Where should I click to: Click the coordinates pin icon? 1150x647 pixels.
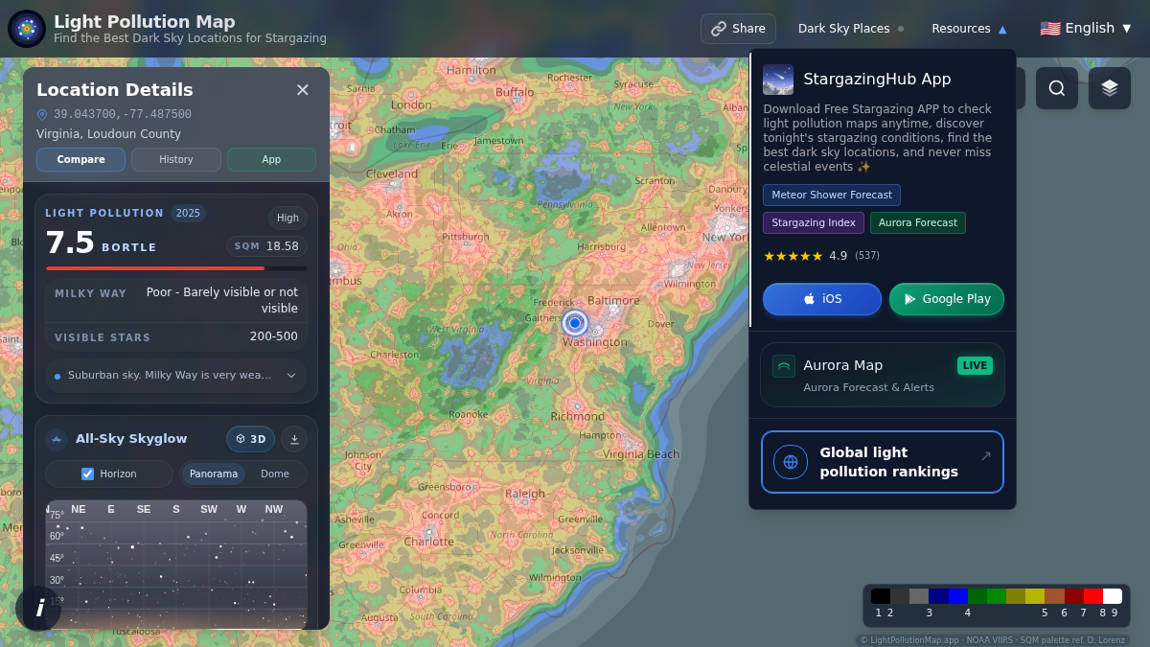tap(42, 114)
